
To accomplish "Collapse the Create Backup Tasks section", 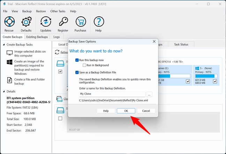I will (4, 45).
